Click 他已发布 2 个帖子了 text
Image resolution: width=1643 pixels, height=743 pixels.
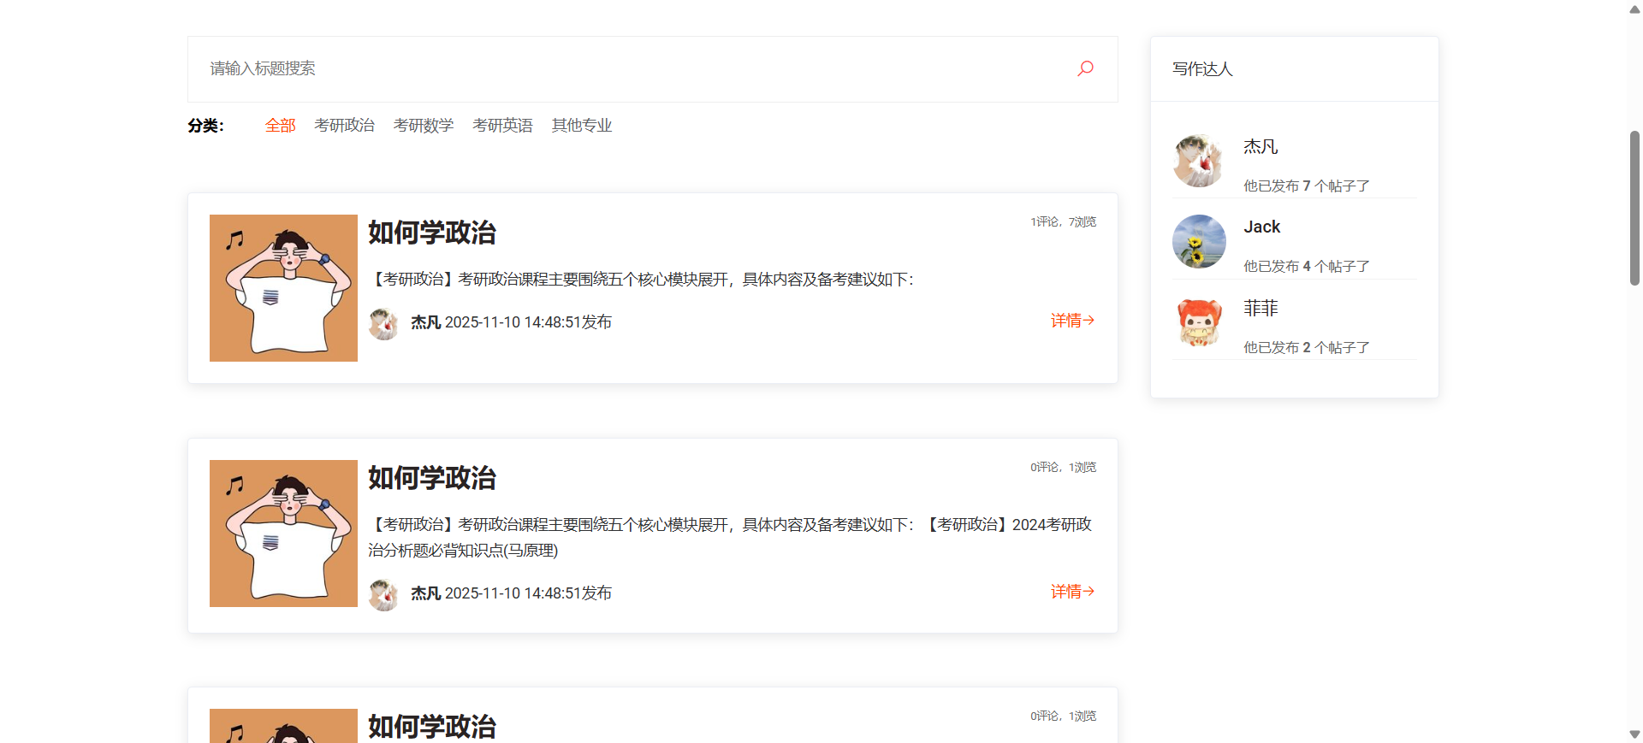pyautogui.click(x=1307, y=347)
